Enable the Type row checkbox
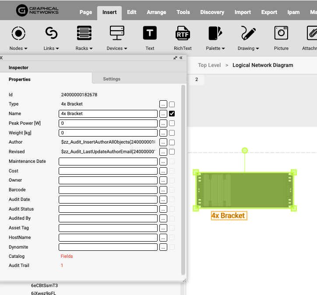Viewport: 317px width, 295px height. tap(172, 104)
